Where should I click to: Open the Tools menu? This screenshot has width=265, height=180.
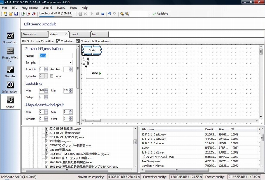click(73, 7)
